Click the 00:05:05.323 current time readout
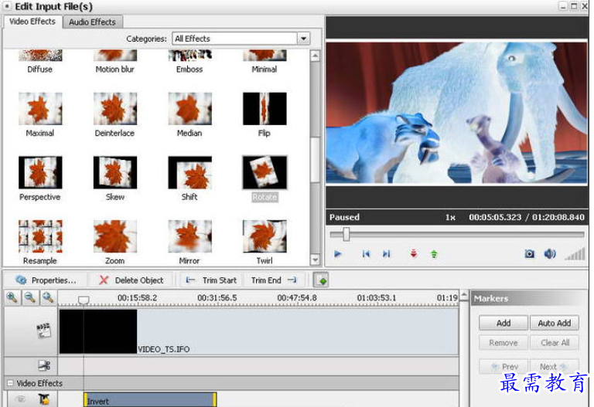 [495, 217]
